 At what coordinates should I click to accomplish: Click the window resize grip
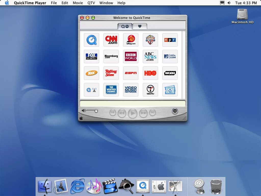[x=185, y=118]
